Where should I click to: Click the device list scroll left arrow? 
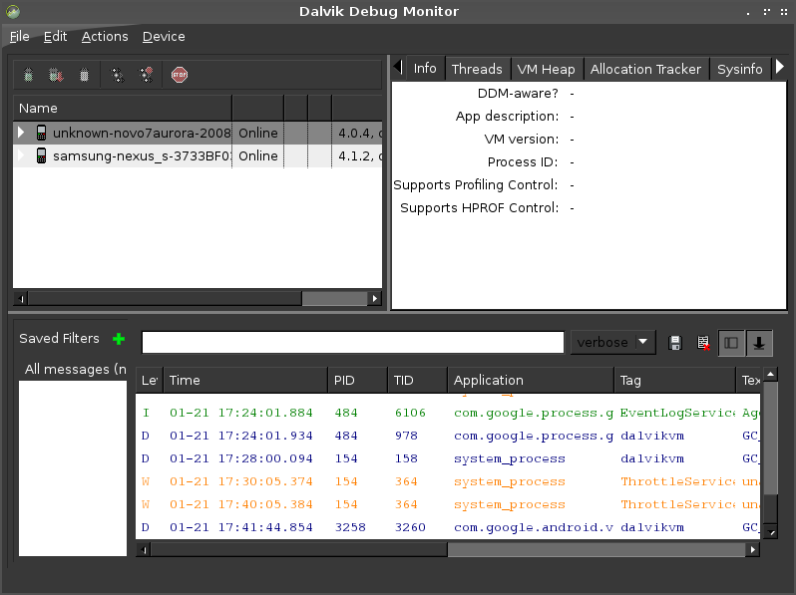pos(21,298)
